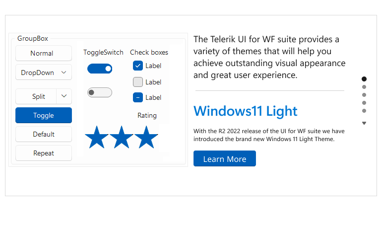Select the fourth carousel dot
The width and height of the screenshot is (382, 226).
click(364, 103)
